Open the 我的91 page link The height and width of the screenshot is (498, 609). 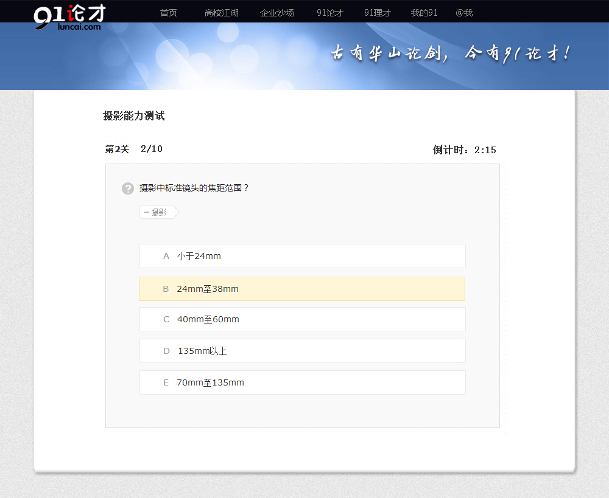424,13
